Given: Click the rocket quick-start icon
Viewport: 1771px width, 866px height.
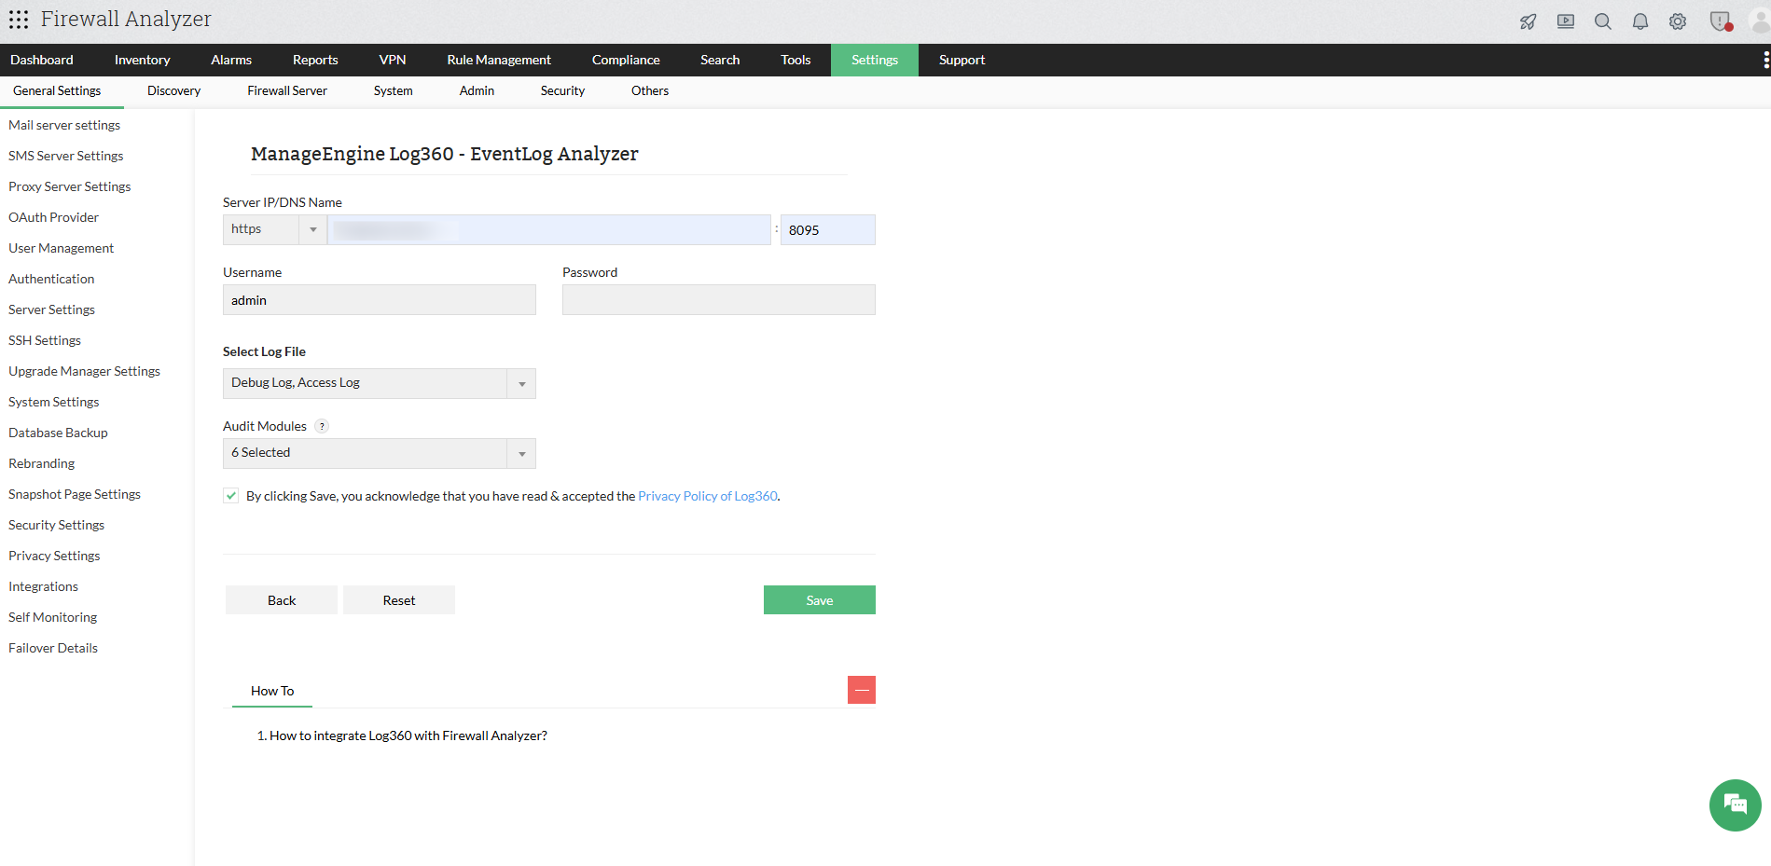Looking at the screenshot, I should (x=1528, y=20).
